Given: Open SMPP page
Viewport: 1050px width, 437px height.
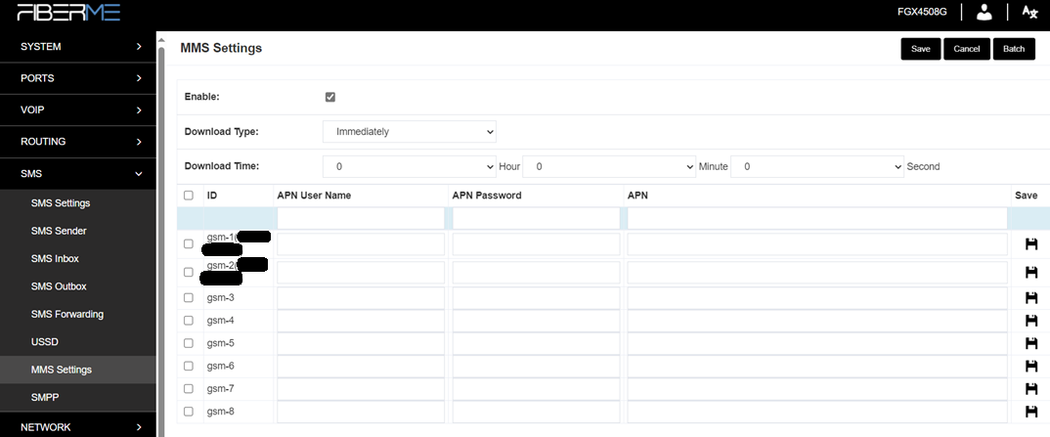Looking at the screenshot, I should click(77, 398).
